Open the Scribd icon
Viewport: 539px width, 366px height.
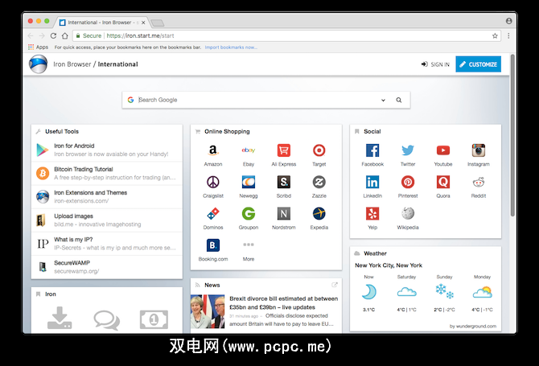284,182
